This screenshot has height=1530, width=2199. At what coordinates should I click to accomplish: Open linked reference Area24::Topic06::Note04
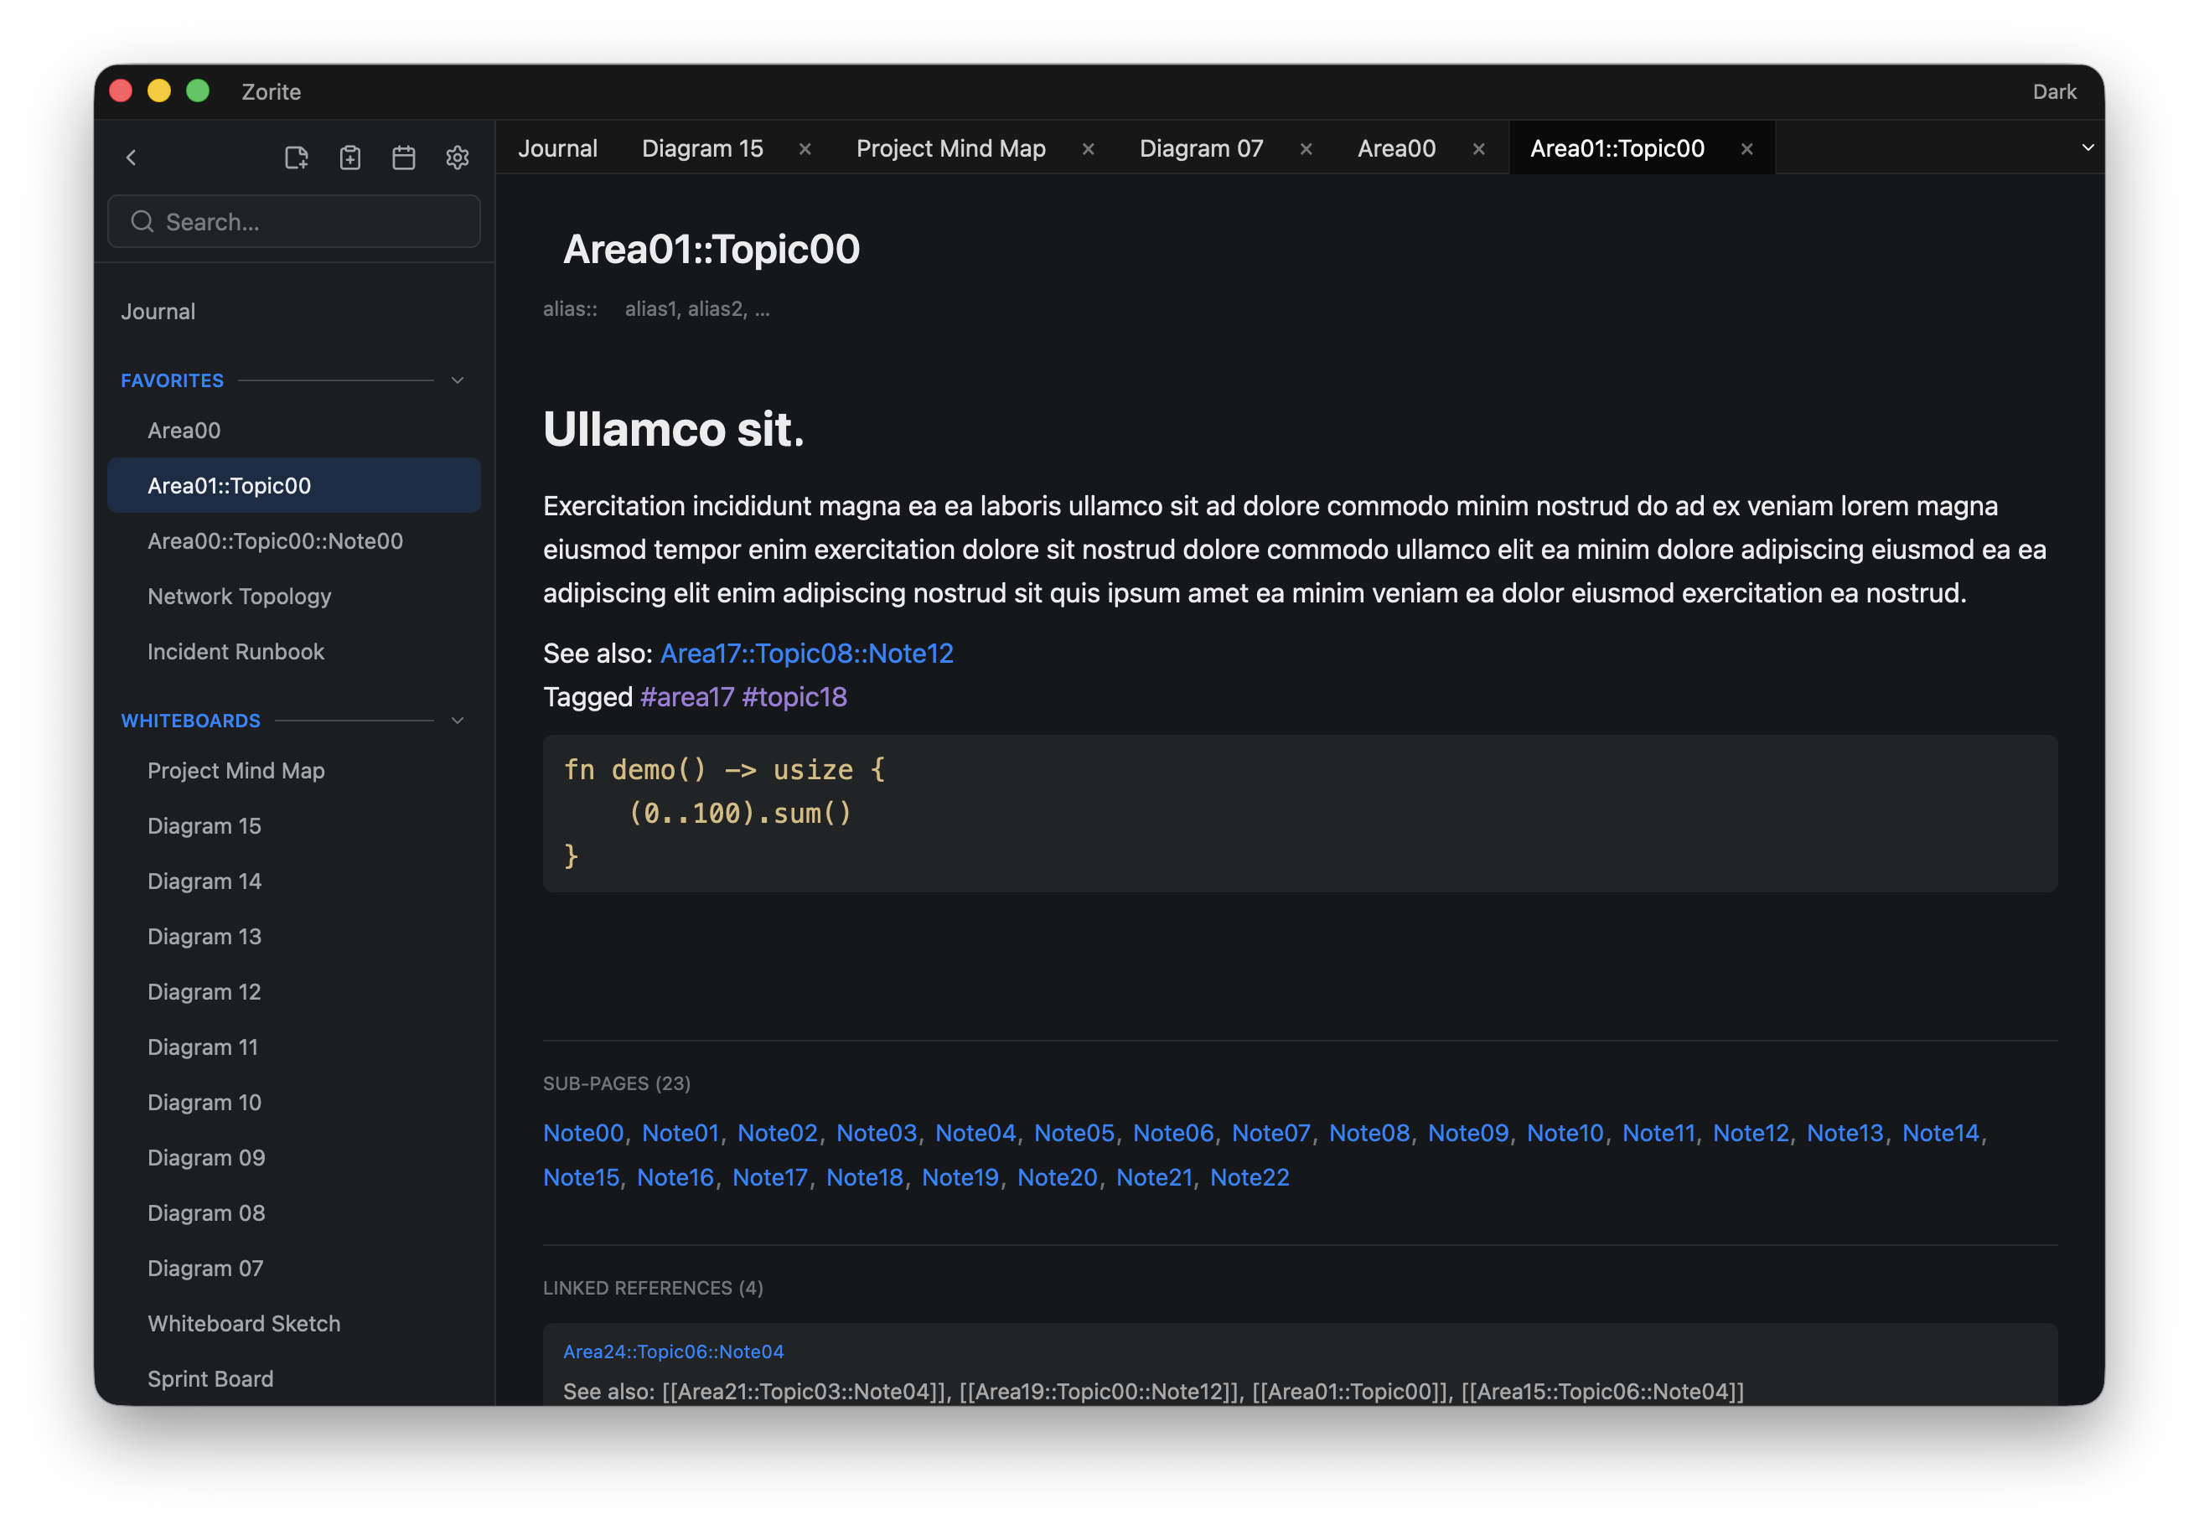pyautogui.click(x=673, y=1351)
